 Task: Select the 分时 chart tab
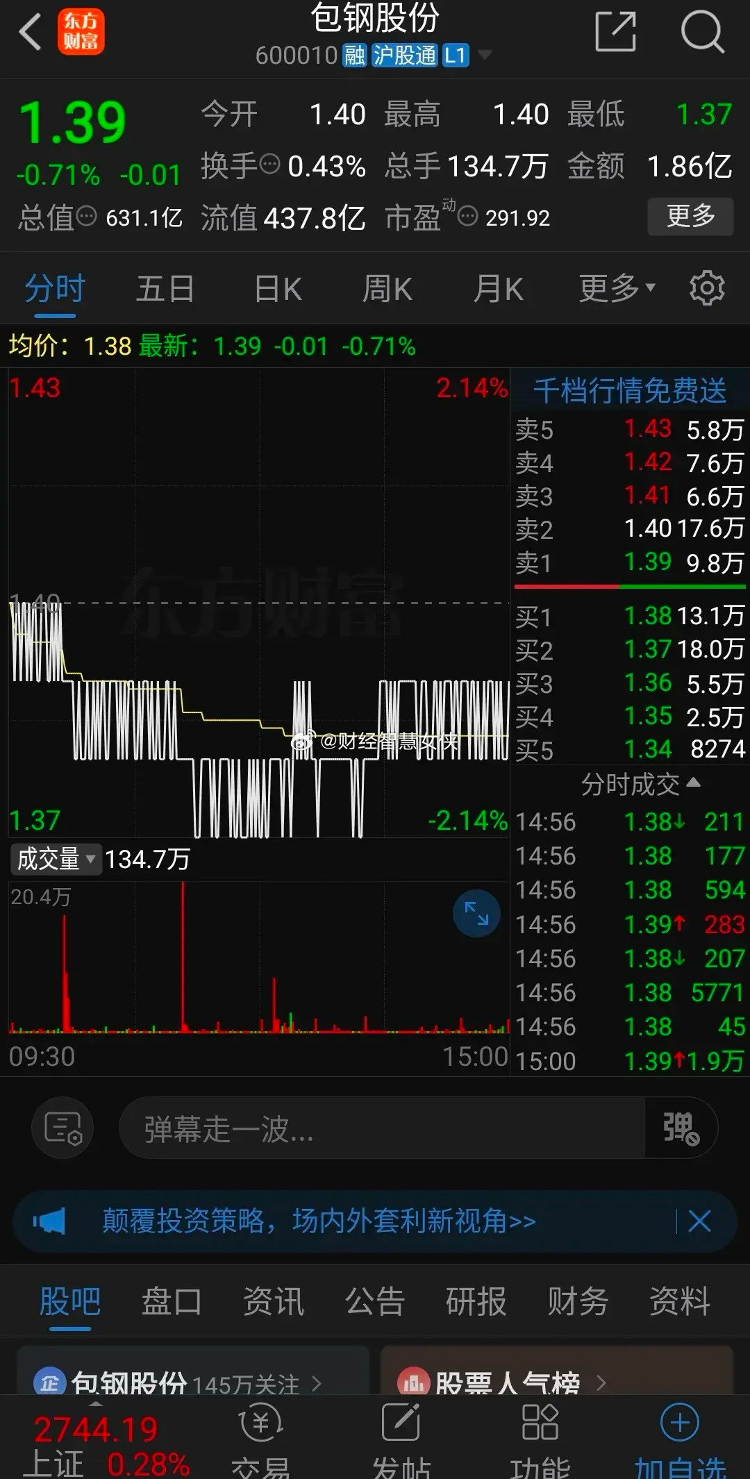(55, 288)
